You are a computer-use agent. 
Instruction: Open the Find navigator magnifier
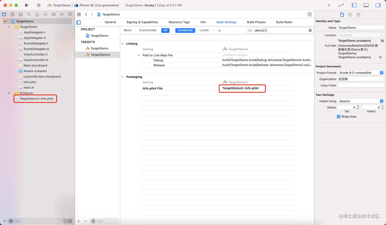click(29, 14)
